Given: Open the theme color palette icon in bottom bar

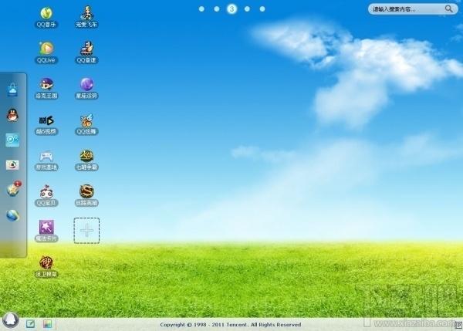Looking at the screenshot, I should pos(47,323).
